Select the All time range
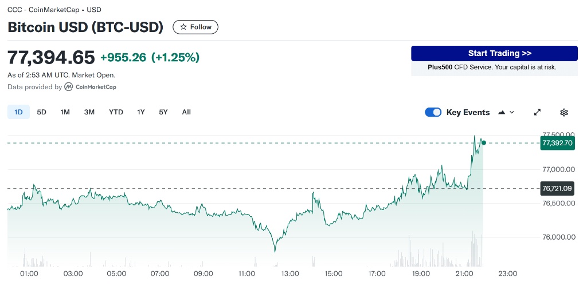This screenshot has height=286, width=587. coord(186,112)
